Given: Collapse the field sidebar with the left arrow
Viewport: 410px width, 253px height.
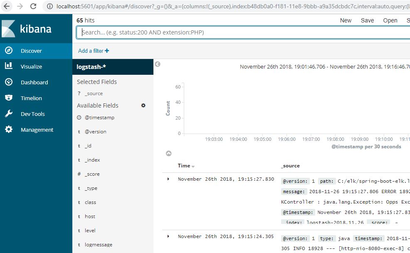Looking at the screenshot, I should (158, 64).
